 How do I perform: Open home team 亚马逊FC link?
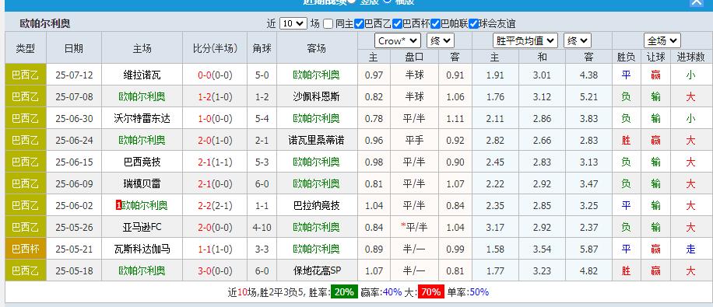point(142,227)
